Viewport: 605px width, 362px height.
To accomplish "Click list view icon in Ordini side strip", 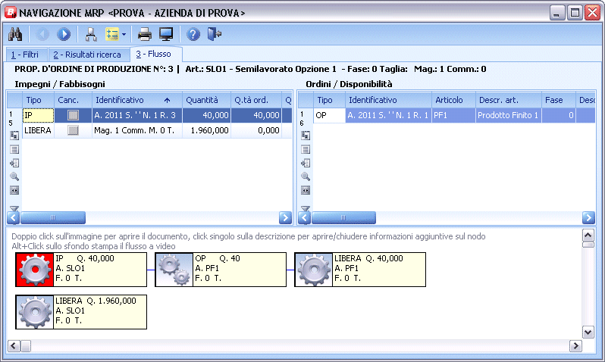I will click(306, 150).
